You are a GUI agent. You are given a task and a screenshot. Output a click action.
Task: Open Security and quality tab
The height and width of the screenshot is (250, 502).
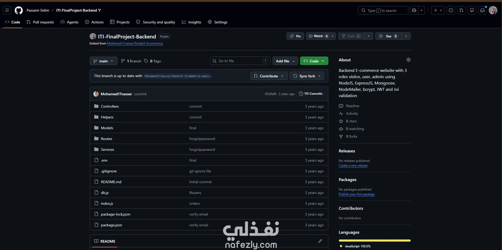click(155, 22)
